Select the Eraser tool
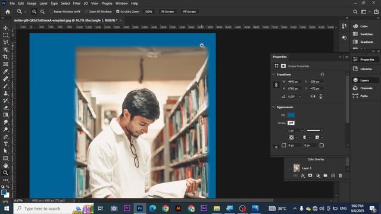The width and height of the screenshot is (381, 214). click(5, 108)
